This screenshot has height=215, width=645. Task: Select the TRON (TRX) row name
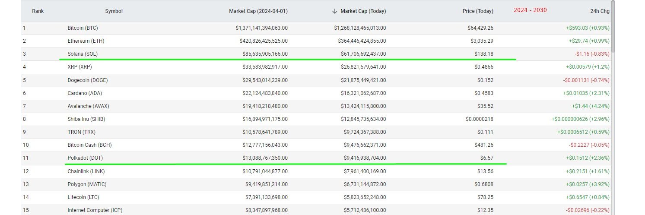coord(82,132)
